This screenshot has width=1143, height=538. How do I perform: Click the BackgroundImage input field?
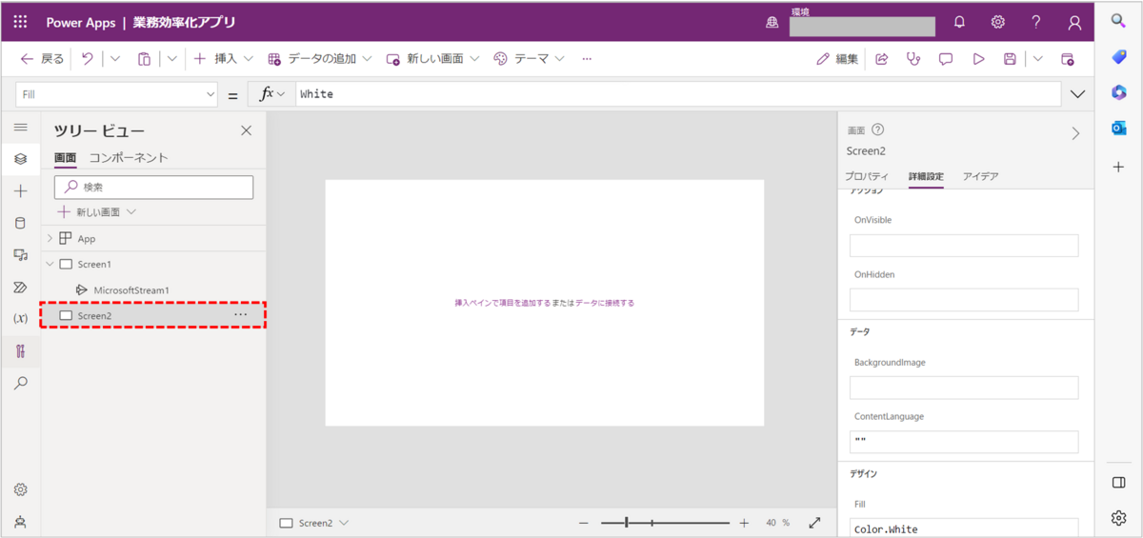tap(964, 388)
